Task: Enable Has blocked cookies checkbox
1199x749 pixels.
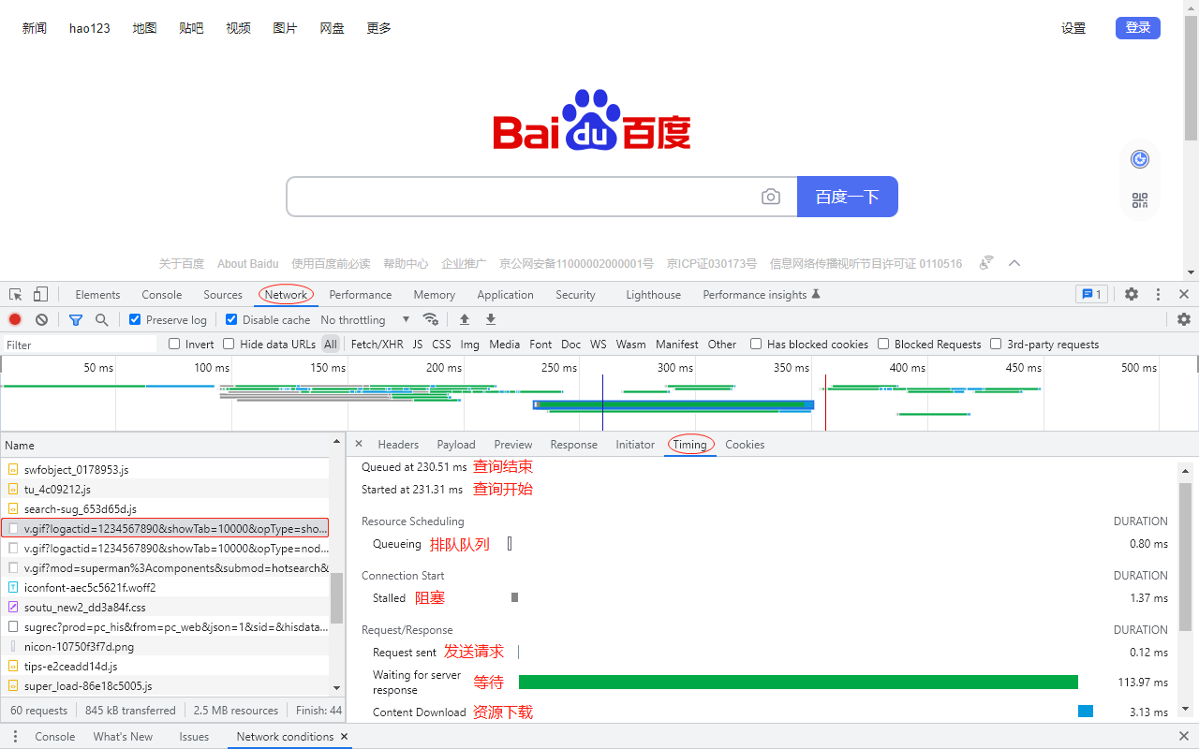Action: [756, 344]
